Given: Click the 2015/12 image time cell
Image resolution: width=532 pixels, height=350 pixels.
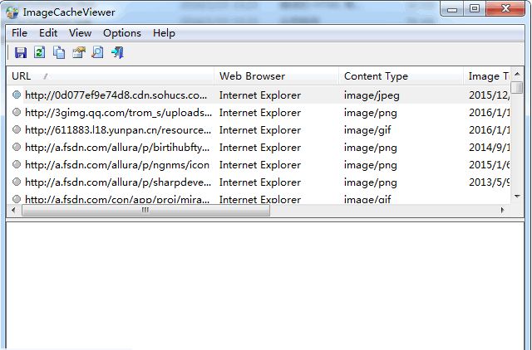Looking at the screenshot, I should coord(490,95).
